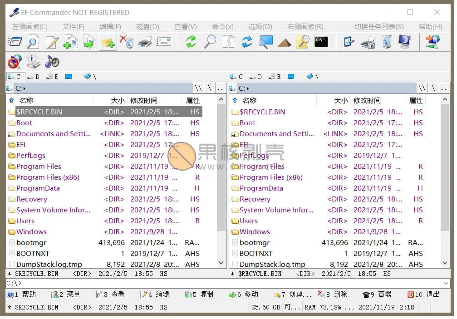Click the delete icon with red X
This screenshot has width=457, height=319.
click(126, 42)
